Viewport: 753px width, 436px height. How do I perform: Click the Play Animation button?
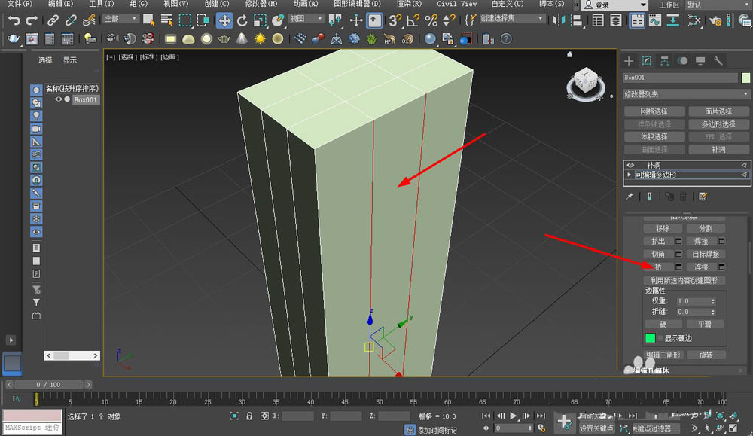pos(514,416)
